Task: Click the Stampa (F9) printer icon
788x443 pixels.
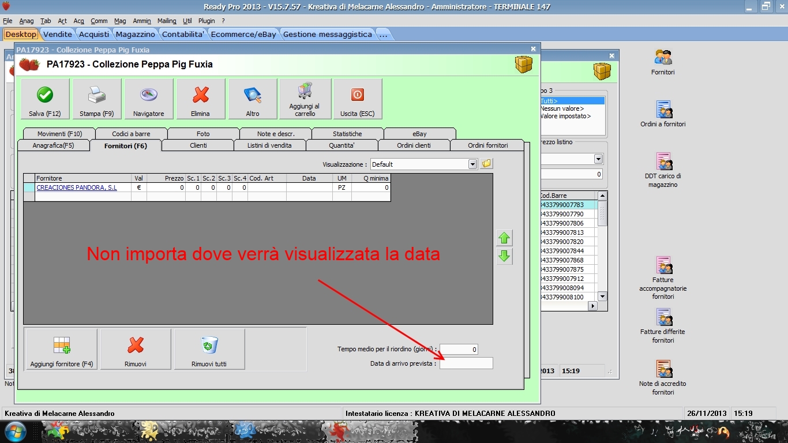Action: [97, 95]
